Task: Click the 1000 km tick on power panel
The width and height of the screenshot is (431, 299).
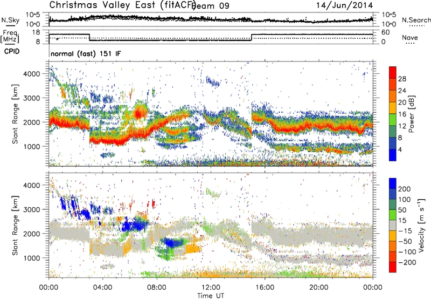Action: click(32, 146)
